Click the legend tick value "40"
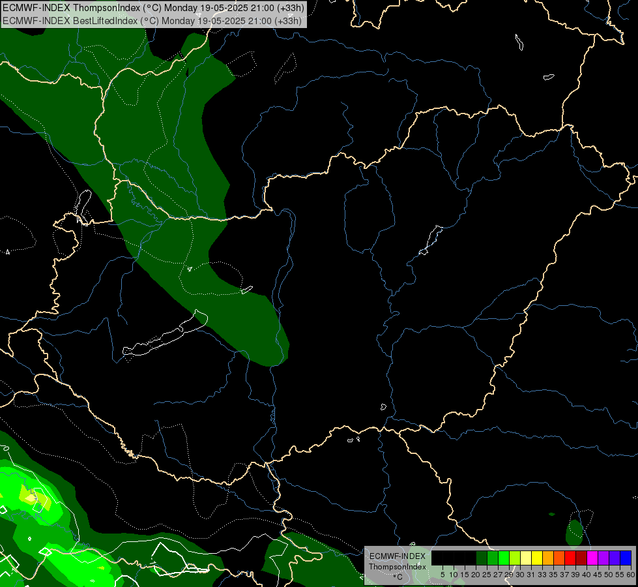Image resolution: width=638 pixels, height=587 pixels. (587, 575)
